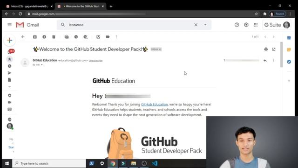Expand More labels chevron in sidebar
This screenshot has width=298, height=168.
[9, 87]
